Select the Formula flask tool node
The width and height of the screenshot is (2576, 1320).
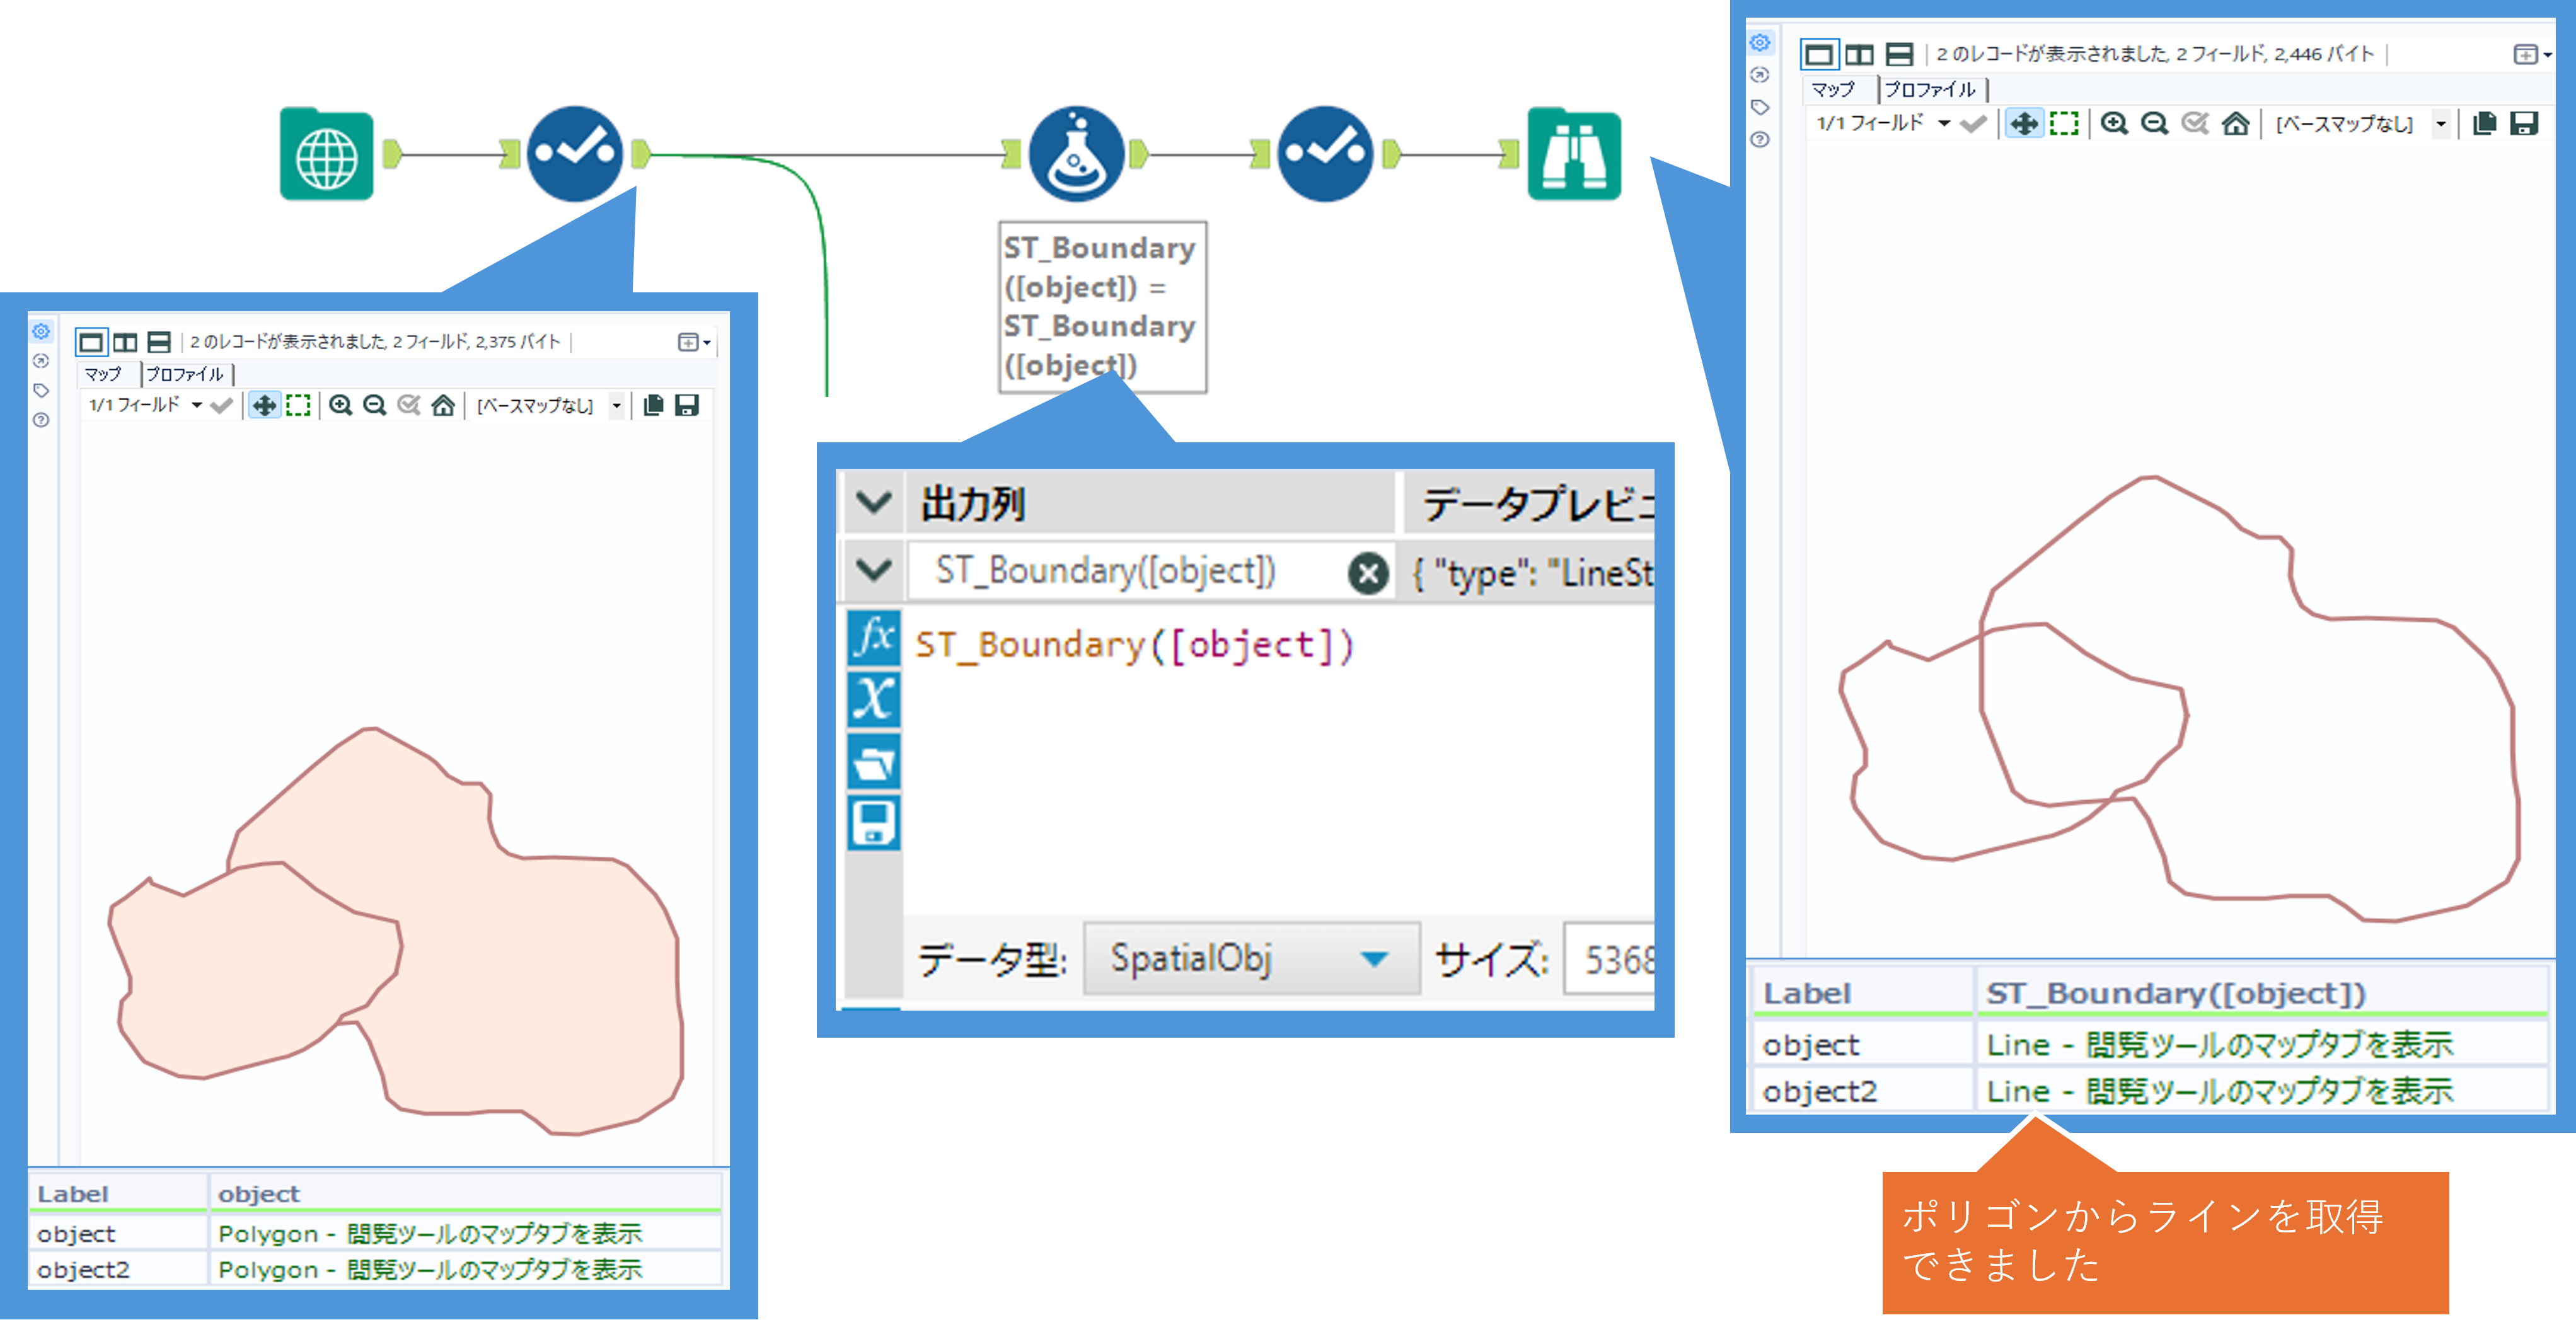pos(1076,155)
